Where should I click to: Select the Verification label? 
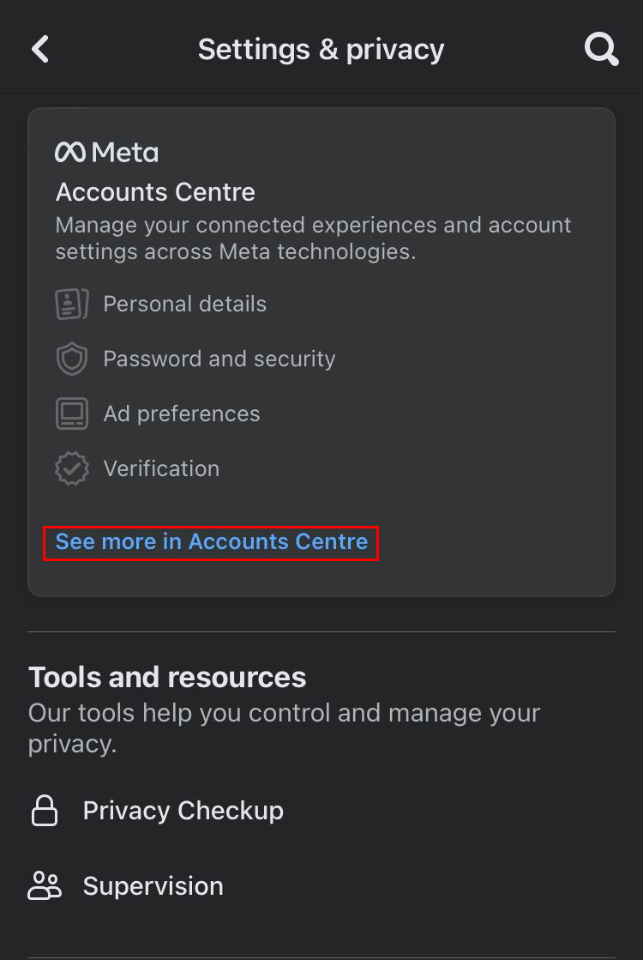click(x=161, y=468)
